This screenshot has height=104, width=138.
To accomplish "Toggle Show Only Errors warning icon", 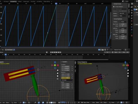I will coord(103,50).
